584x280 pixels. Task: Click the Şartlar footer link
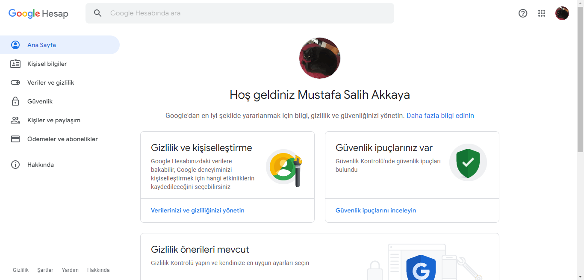tap(45, 270)
